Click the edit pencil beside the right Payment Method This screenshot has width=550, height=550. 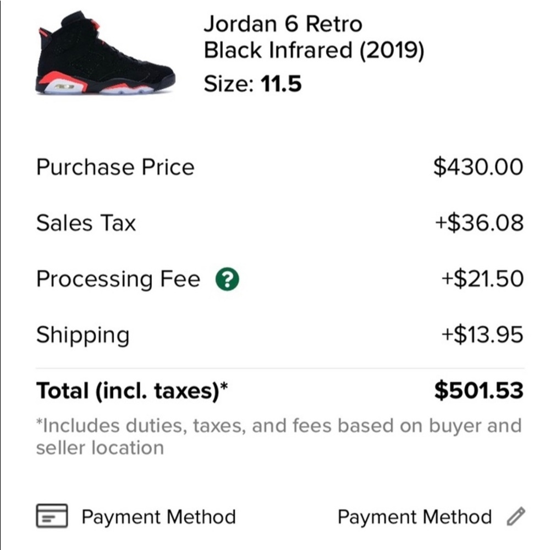coord(515,517)
